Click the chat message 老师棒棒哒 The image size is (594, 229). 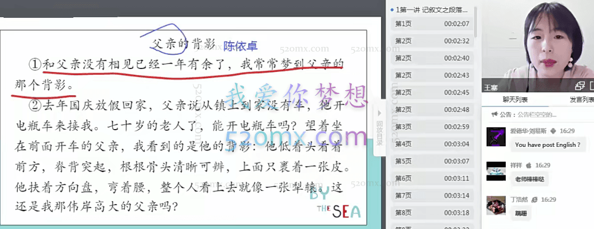pos(530,179)
